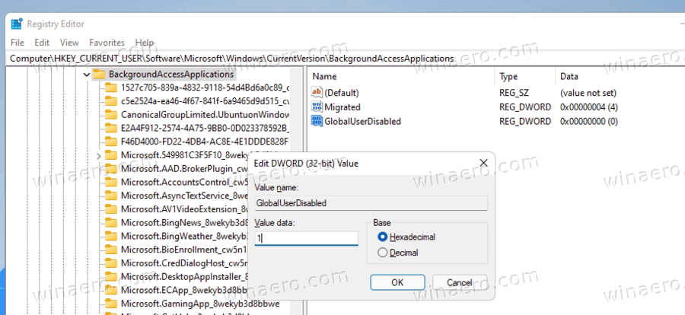Click the Registry Editor app icon in title bar
The image size is (685, 315).
[17, 24]
